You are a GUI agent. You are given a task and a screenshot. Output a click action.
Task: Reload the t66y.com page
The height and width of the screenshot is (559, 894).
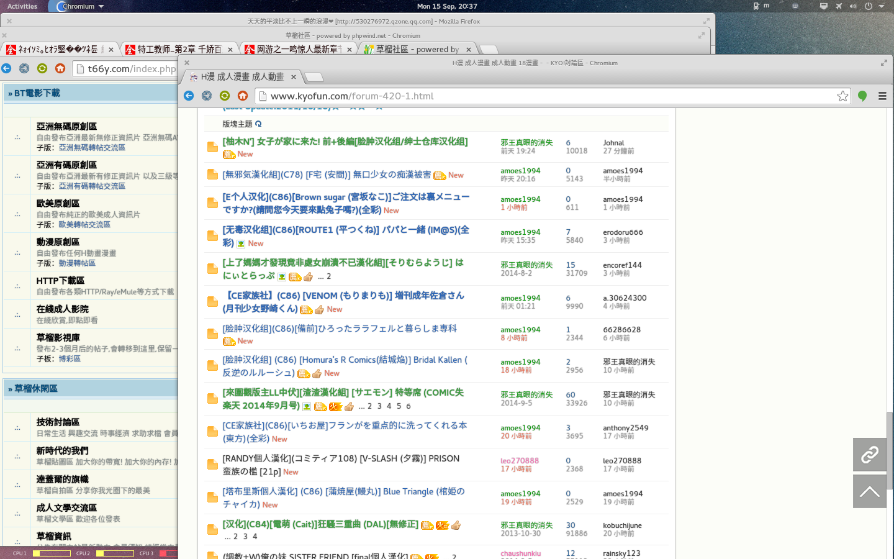tap(42, 68)
